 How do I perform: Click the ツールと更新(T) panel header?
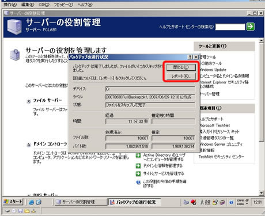pyautogui.click(x=224, y=46)
